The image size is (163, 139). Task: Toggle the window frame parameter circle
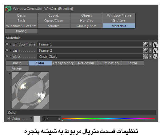pyautogui.click(x=7, y=44)
